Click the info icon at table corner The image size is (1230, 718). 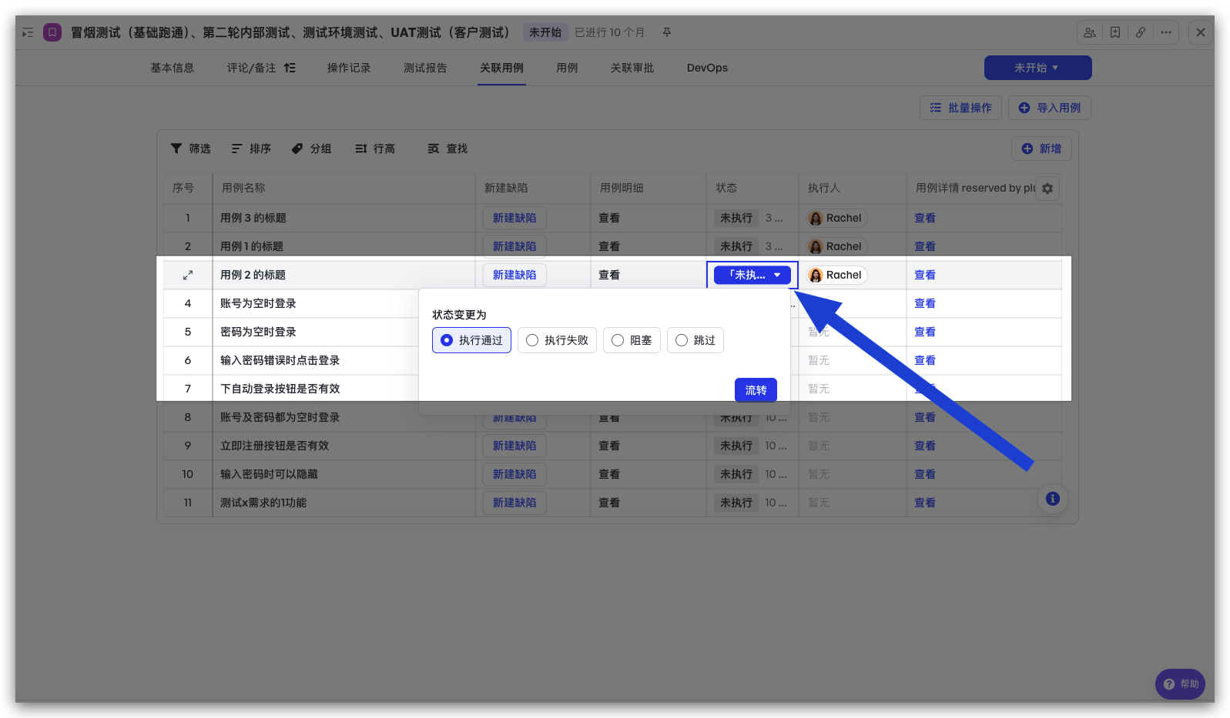click(x=1053, y=499)
